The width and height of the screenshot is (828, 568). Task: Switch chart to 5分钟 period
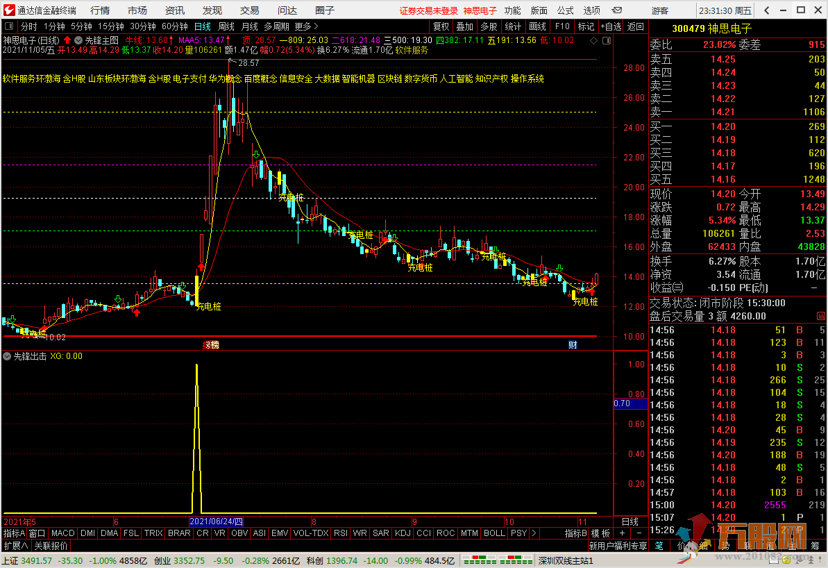81,26
